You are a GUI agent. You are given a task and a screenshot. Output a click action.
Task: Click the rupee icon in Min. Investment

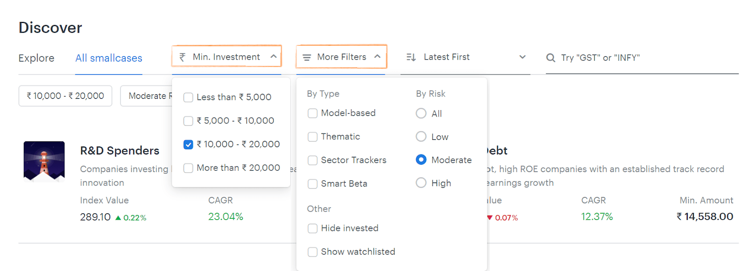tap(182, 57)
